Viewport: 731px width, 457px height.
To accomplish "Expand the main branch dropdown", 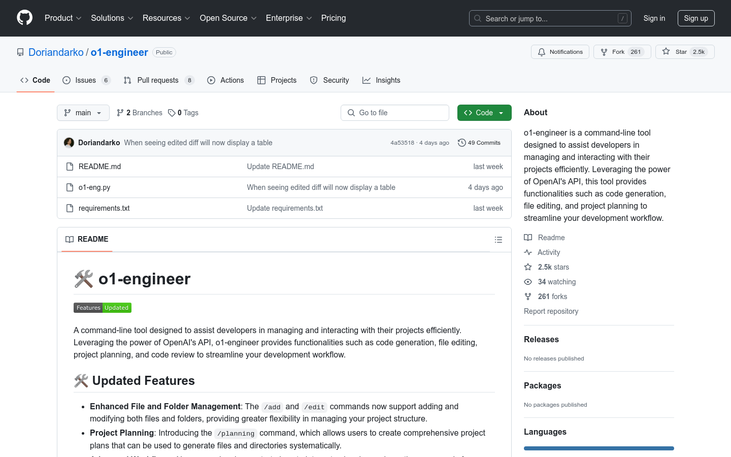I will coord(83,113).
